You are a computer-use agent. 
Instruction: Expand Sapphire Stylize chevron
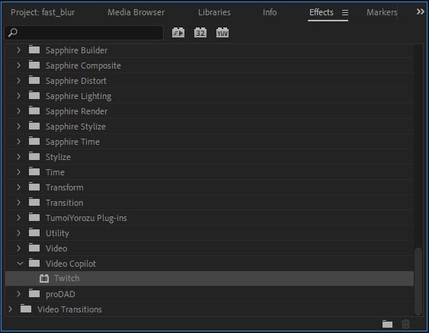[x=18, y=126]
